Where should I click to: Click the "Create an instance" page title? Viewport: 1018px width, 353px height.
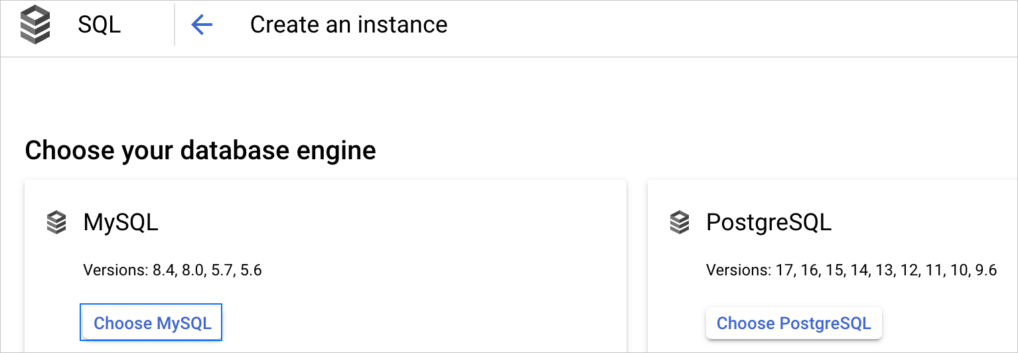348,25
